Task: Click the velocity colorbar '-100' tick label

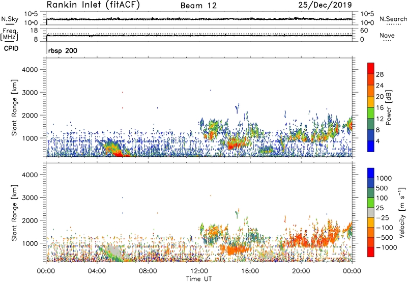Action: [384, 228]
